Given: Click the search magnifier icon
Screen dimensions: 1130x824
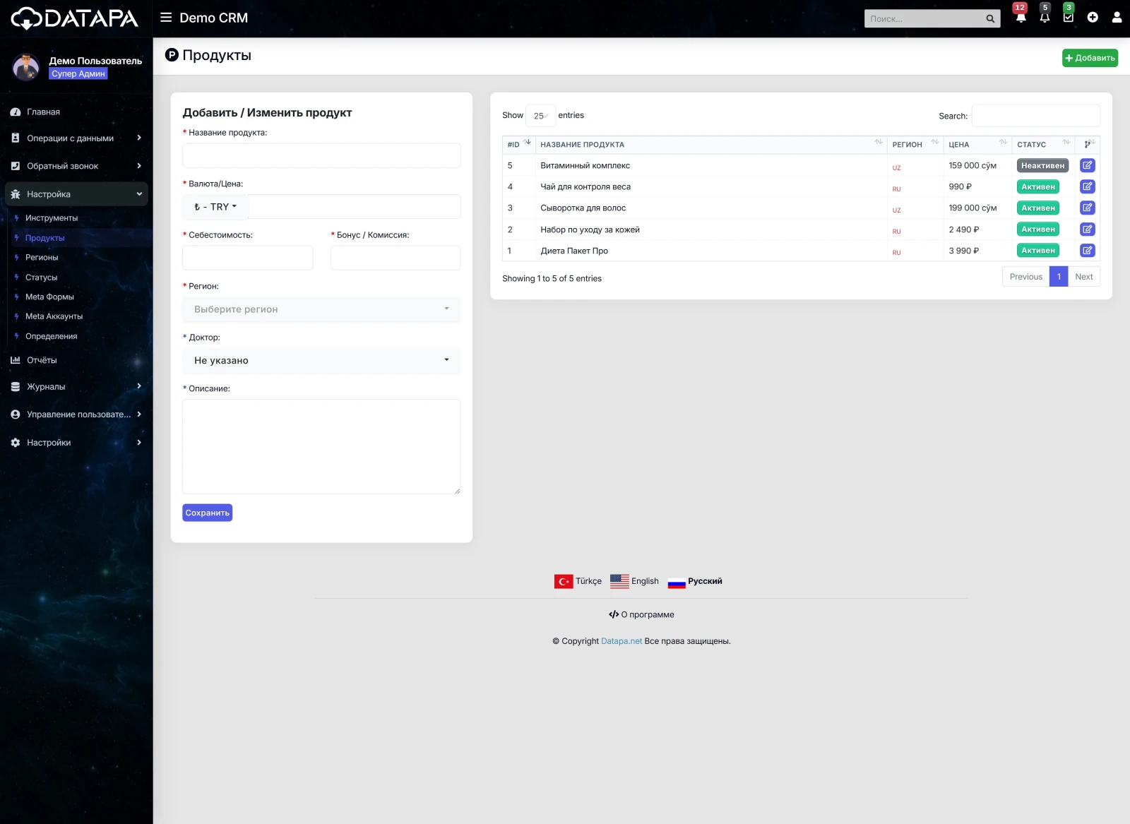Looking at the screenshot, I should coord(990,19).
